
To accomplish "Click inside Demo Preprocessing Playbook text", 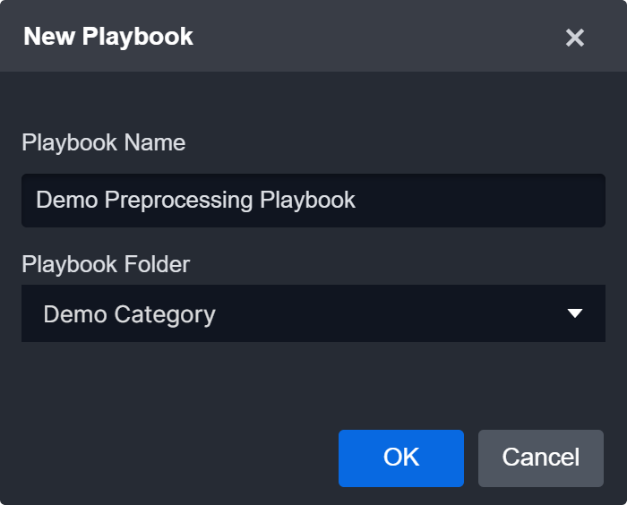I will coord(196,200).
